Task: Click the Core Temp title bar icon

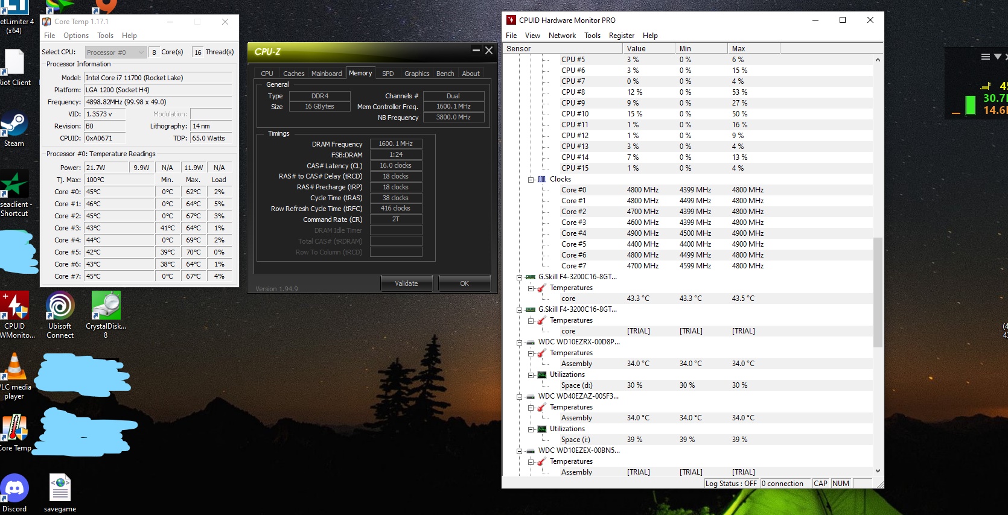Action: [x=46, y=22]
